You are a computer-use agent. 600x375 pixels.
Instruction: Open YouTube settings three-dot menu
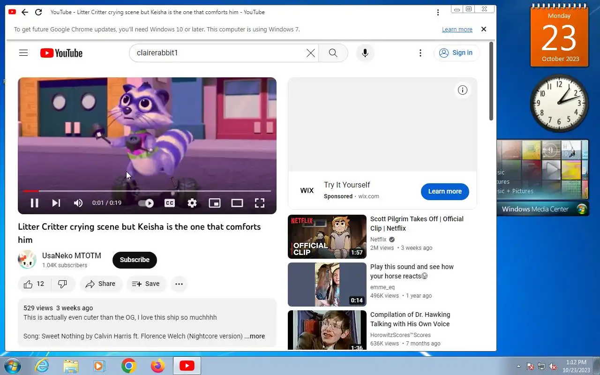[x=420, y=53]
